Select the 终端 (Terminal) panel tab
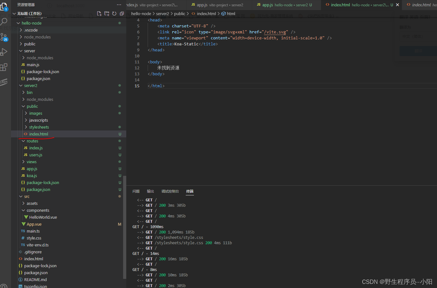The height and width of the screenshot is (288, 437). [x=190, y=191]
